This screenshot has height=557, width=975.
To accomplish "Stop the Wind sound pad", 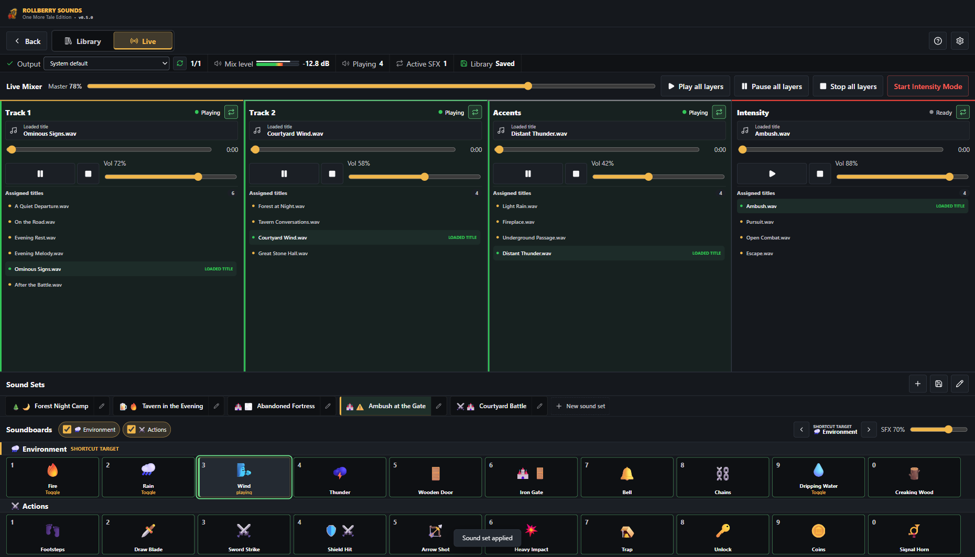I will click(244, 477).
